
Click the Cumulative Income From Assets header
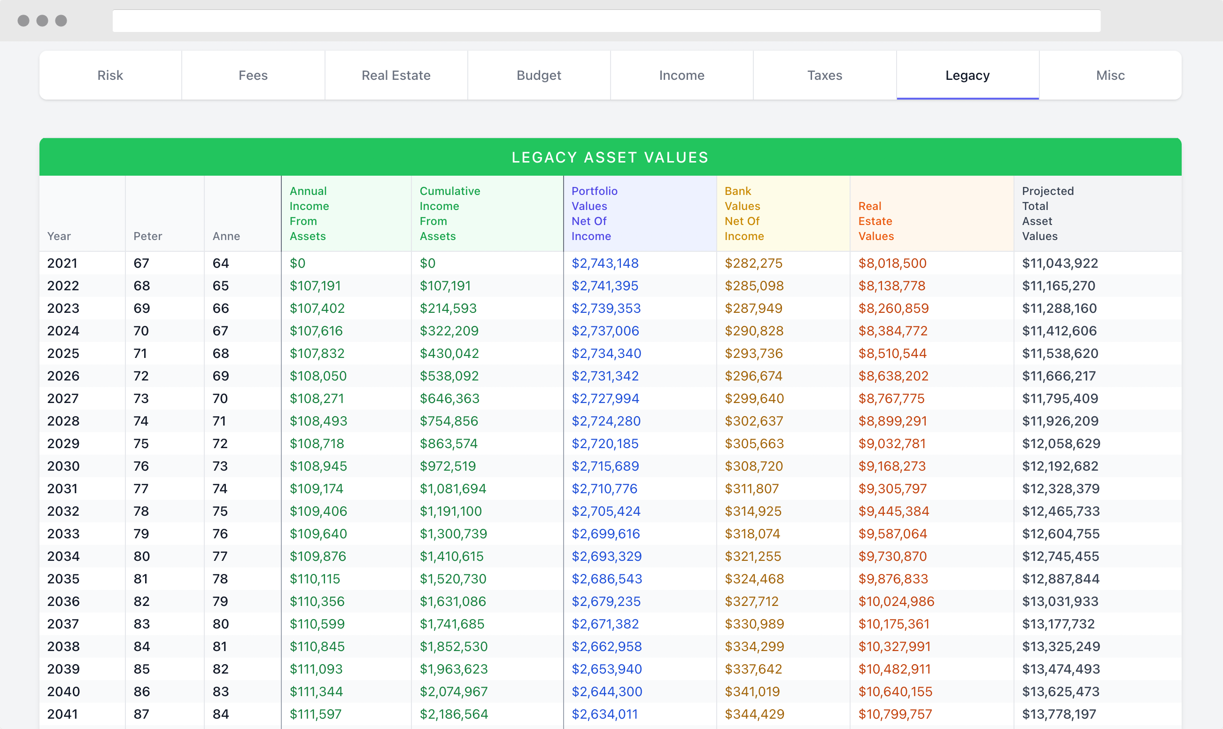449,213
